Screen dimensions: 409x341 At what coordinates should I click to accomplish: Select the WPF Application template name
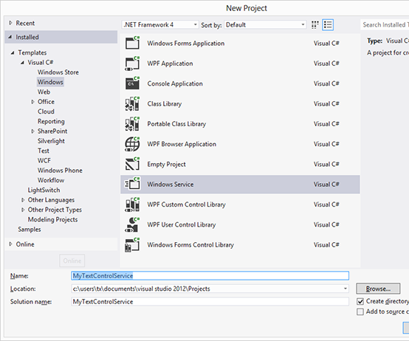click(170, 63)
